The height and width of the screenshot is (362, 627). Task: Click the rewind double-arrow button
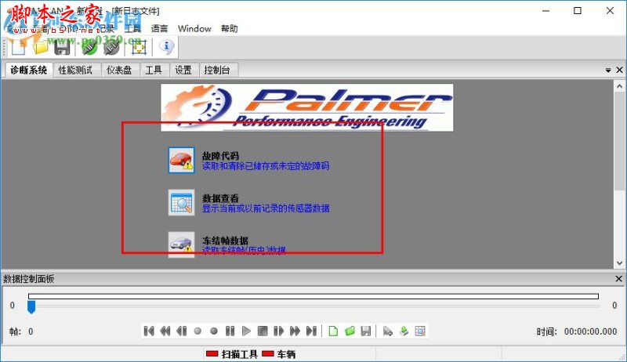point(165,331)
